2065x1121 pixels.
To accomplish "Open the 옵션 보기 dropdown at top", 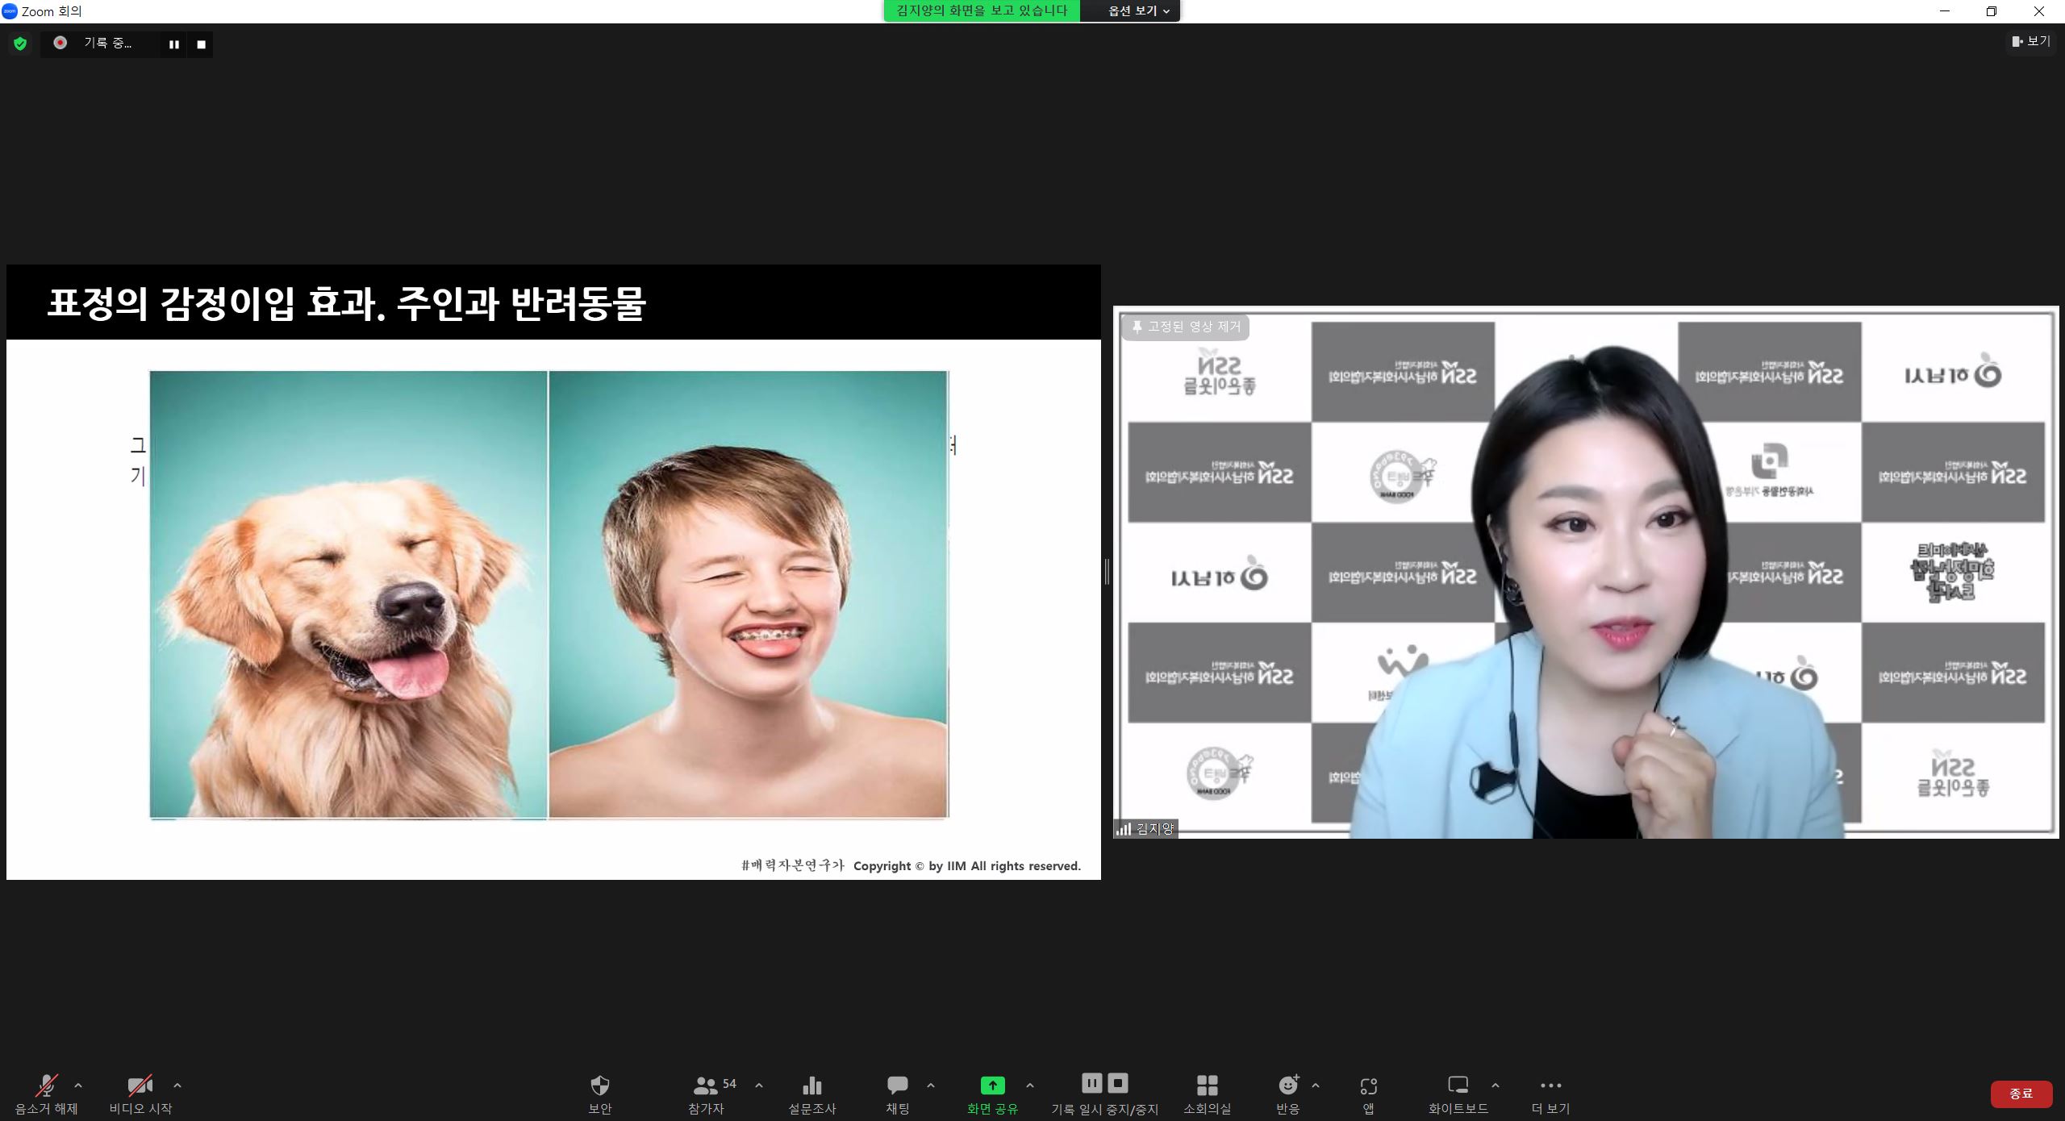I will pyautogui.click(x=1138, y=10).
